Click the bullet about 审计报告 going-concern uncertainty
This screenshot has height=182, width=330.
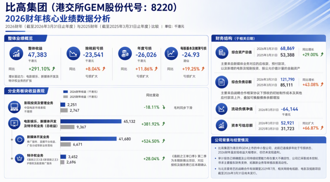(x=269, y=160)
